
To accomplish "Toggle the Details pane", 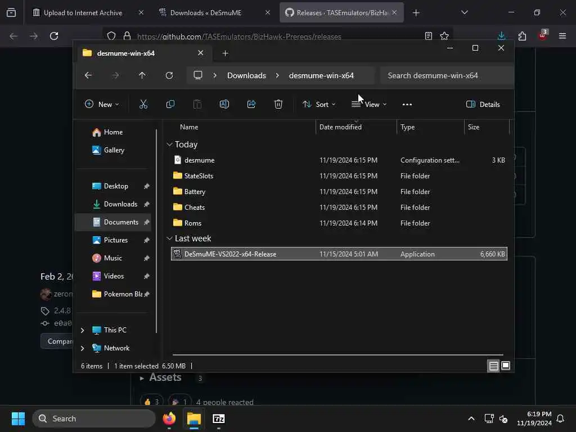I will pyautogui.click(x=483, y=104).
